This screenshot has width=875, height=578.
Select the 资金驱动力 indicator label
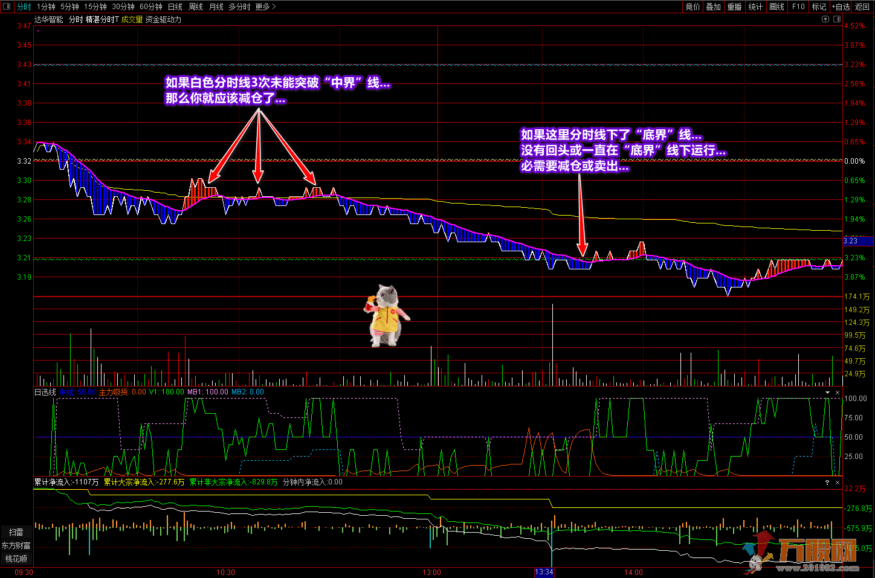coord(163,19)
